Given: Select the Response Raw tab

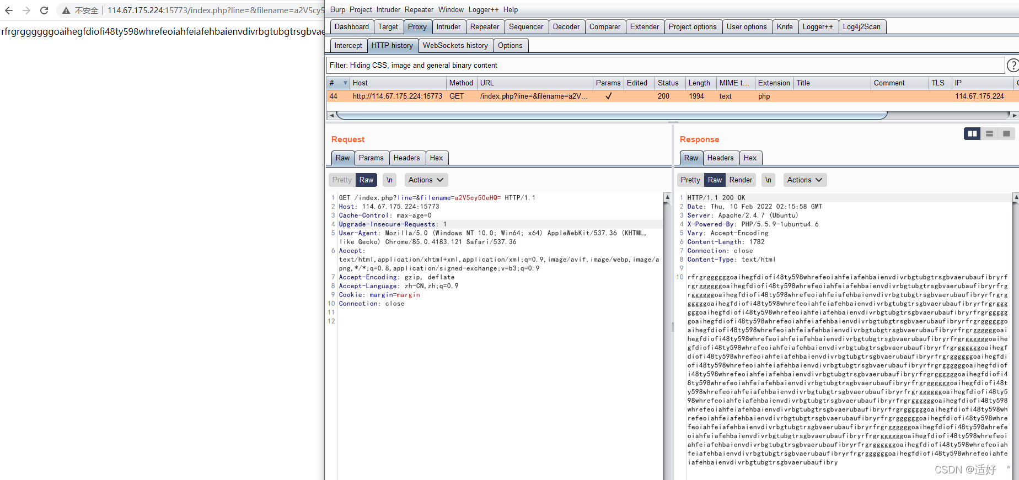Looking at the screenshot, I should point(691,158).
